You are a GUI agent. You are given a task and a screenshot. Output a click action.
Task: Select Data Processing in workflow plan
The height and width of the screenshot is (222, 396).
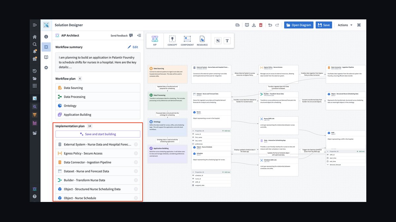pyautogui.click(x=98, y=97)
